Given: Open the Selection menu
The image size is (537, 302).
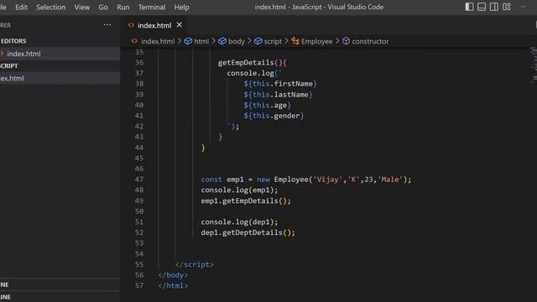Looking at the screenshot, I should 50,8.
